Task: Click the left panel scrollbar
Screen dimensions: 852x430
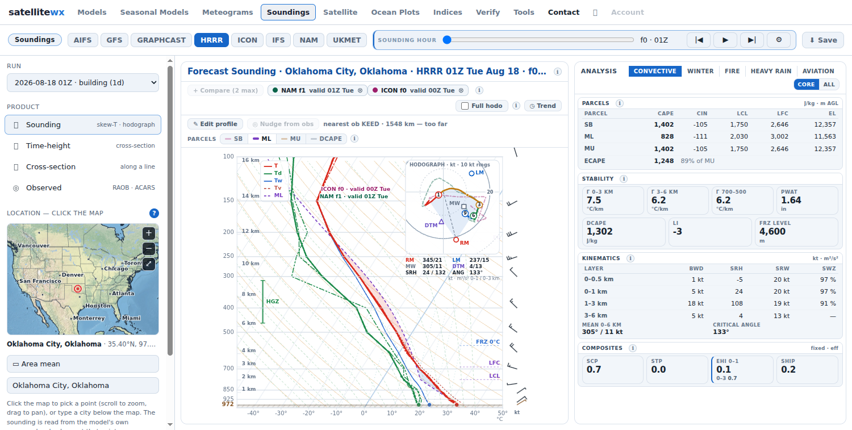Action: [x=170, y=210]
